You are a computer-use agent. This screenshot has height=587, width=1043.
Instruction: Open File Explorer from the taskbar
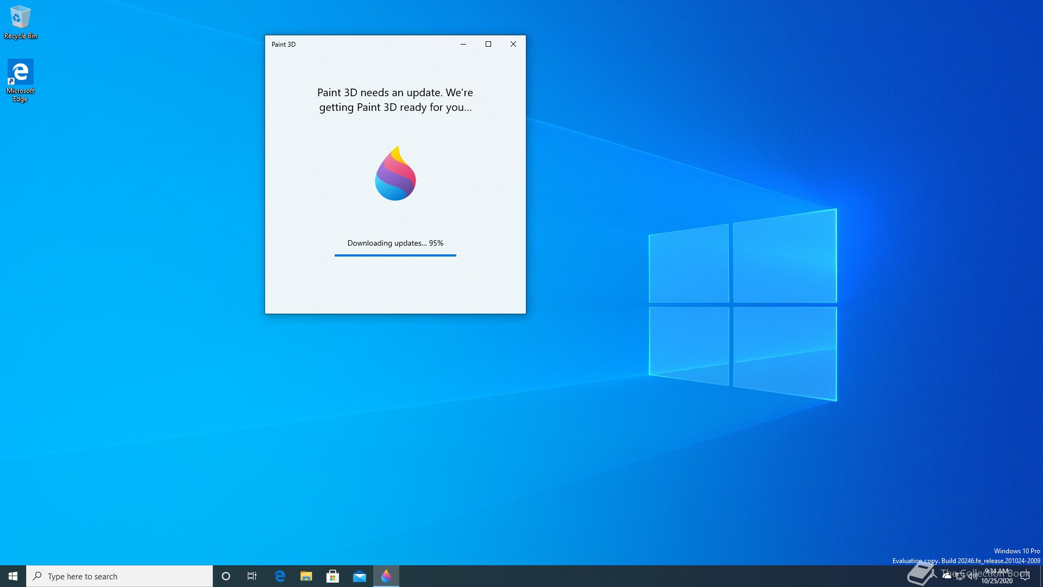[306, 576]
